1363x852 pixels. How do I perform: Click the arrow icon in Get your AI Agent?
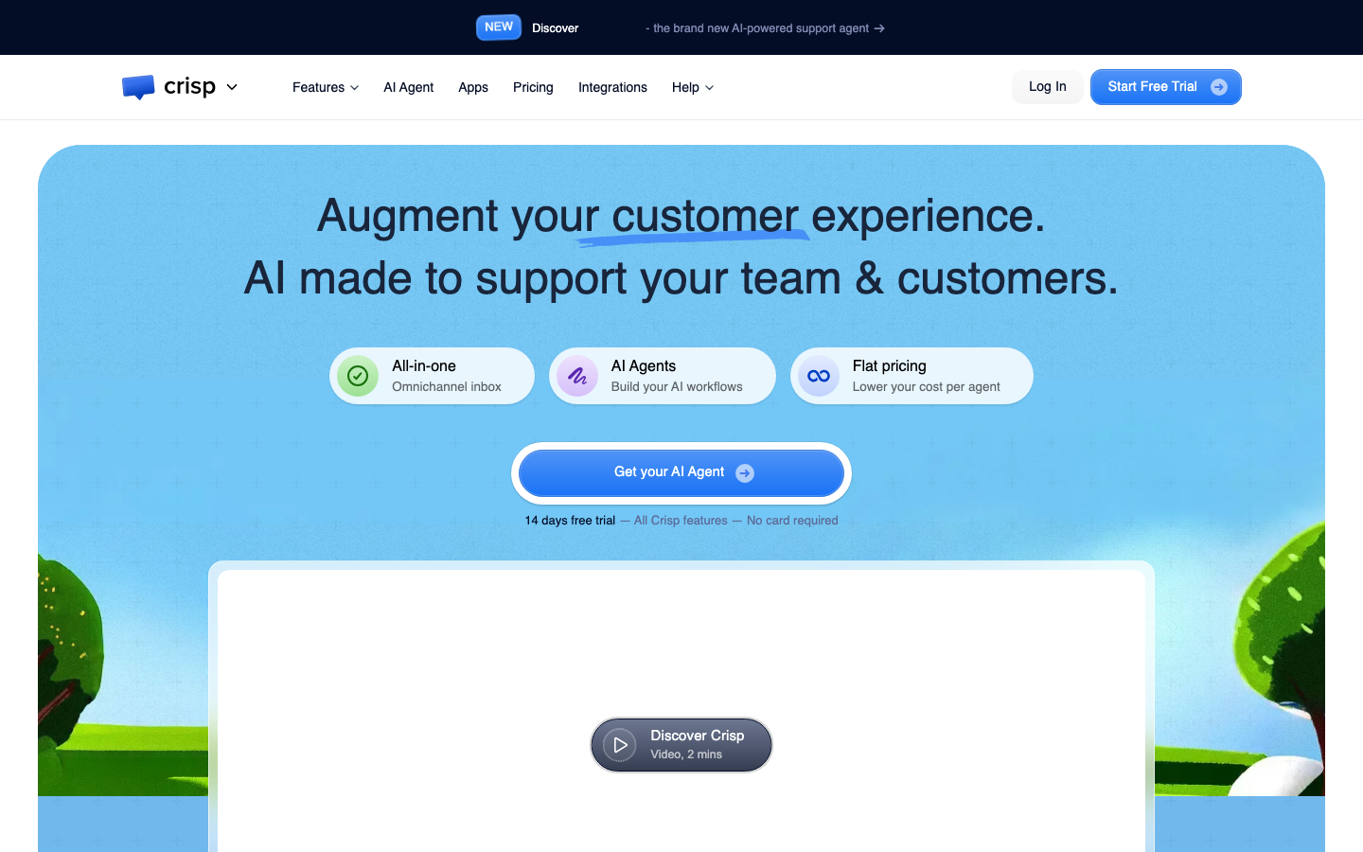[x=745, y=473]
